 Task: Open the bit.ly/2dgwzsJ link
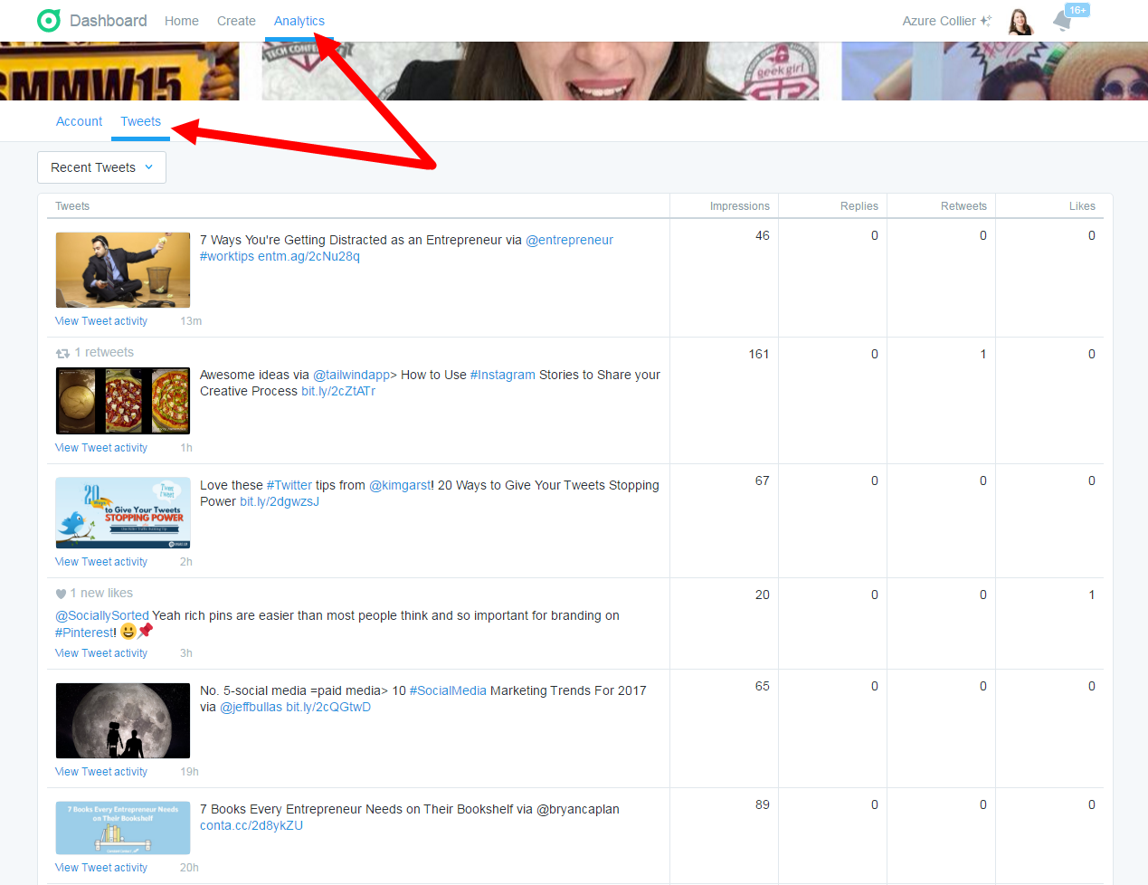[x=280, y=501]
